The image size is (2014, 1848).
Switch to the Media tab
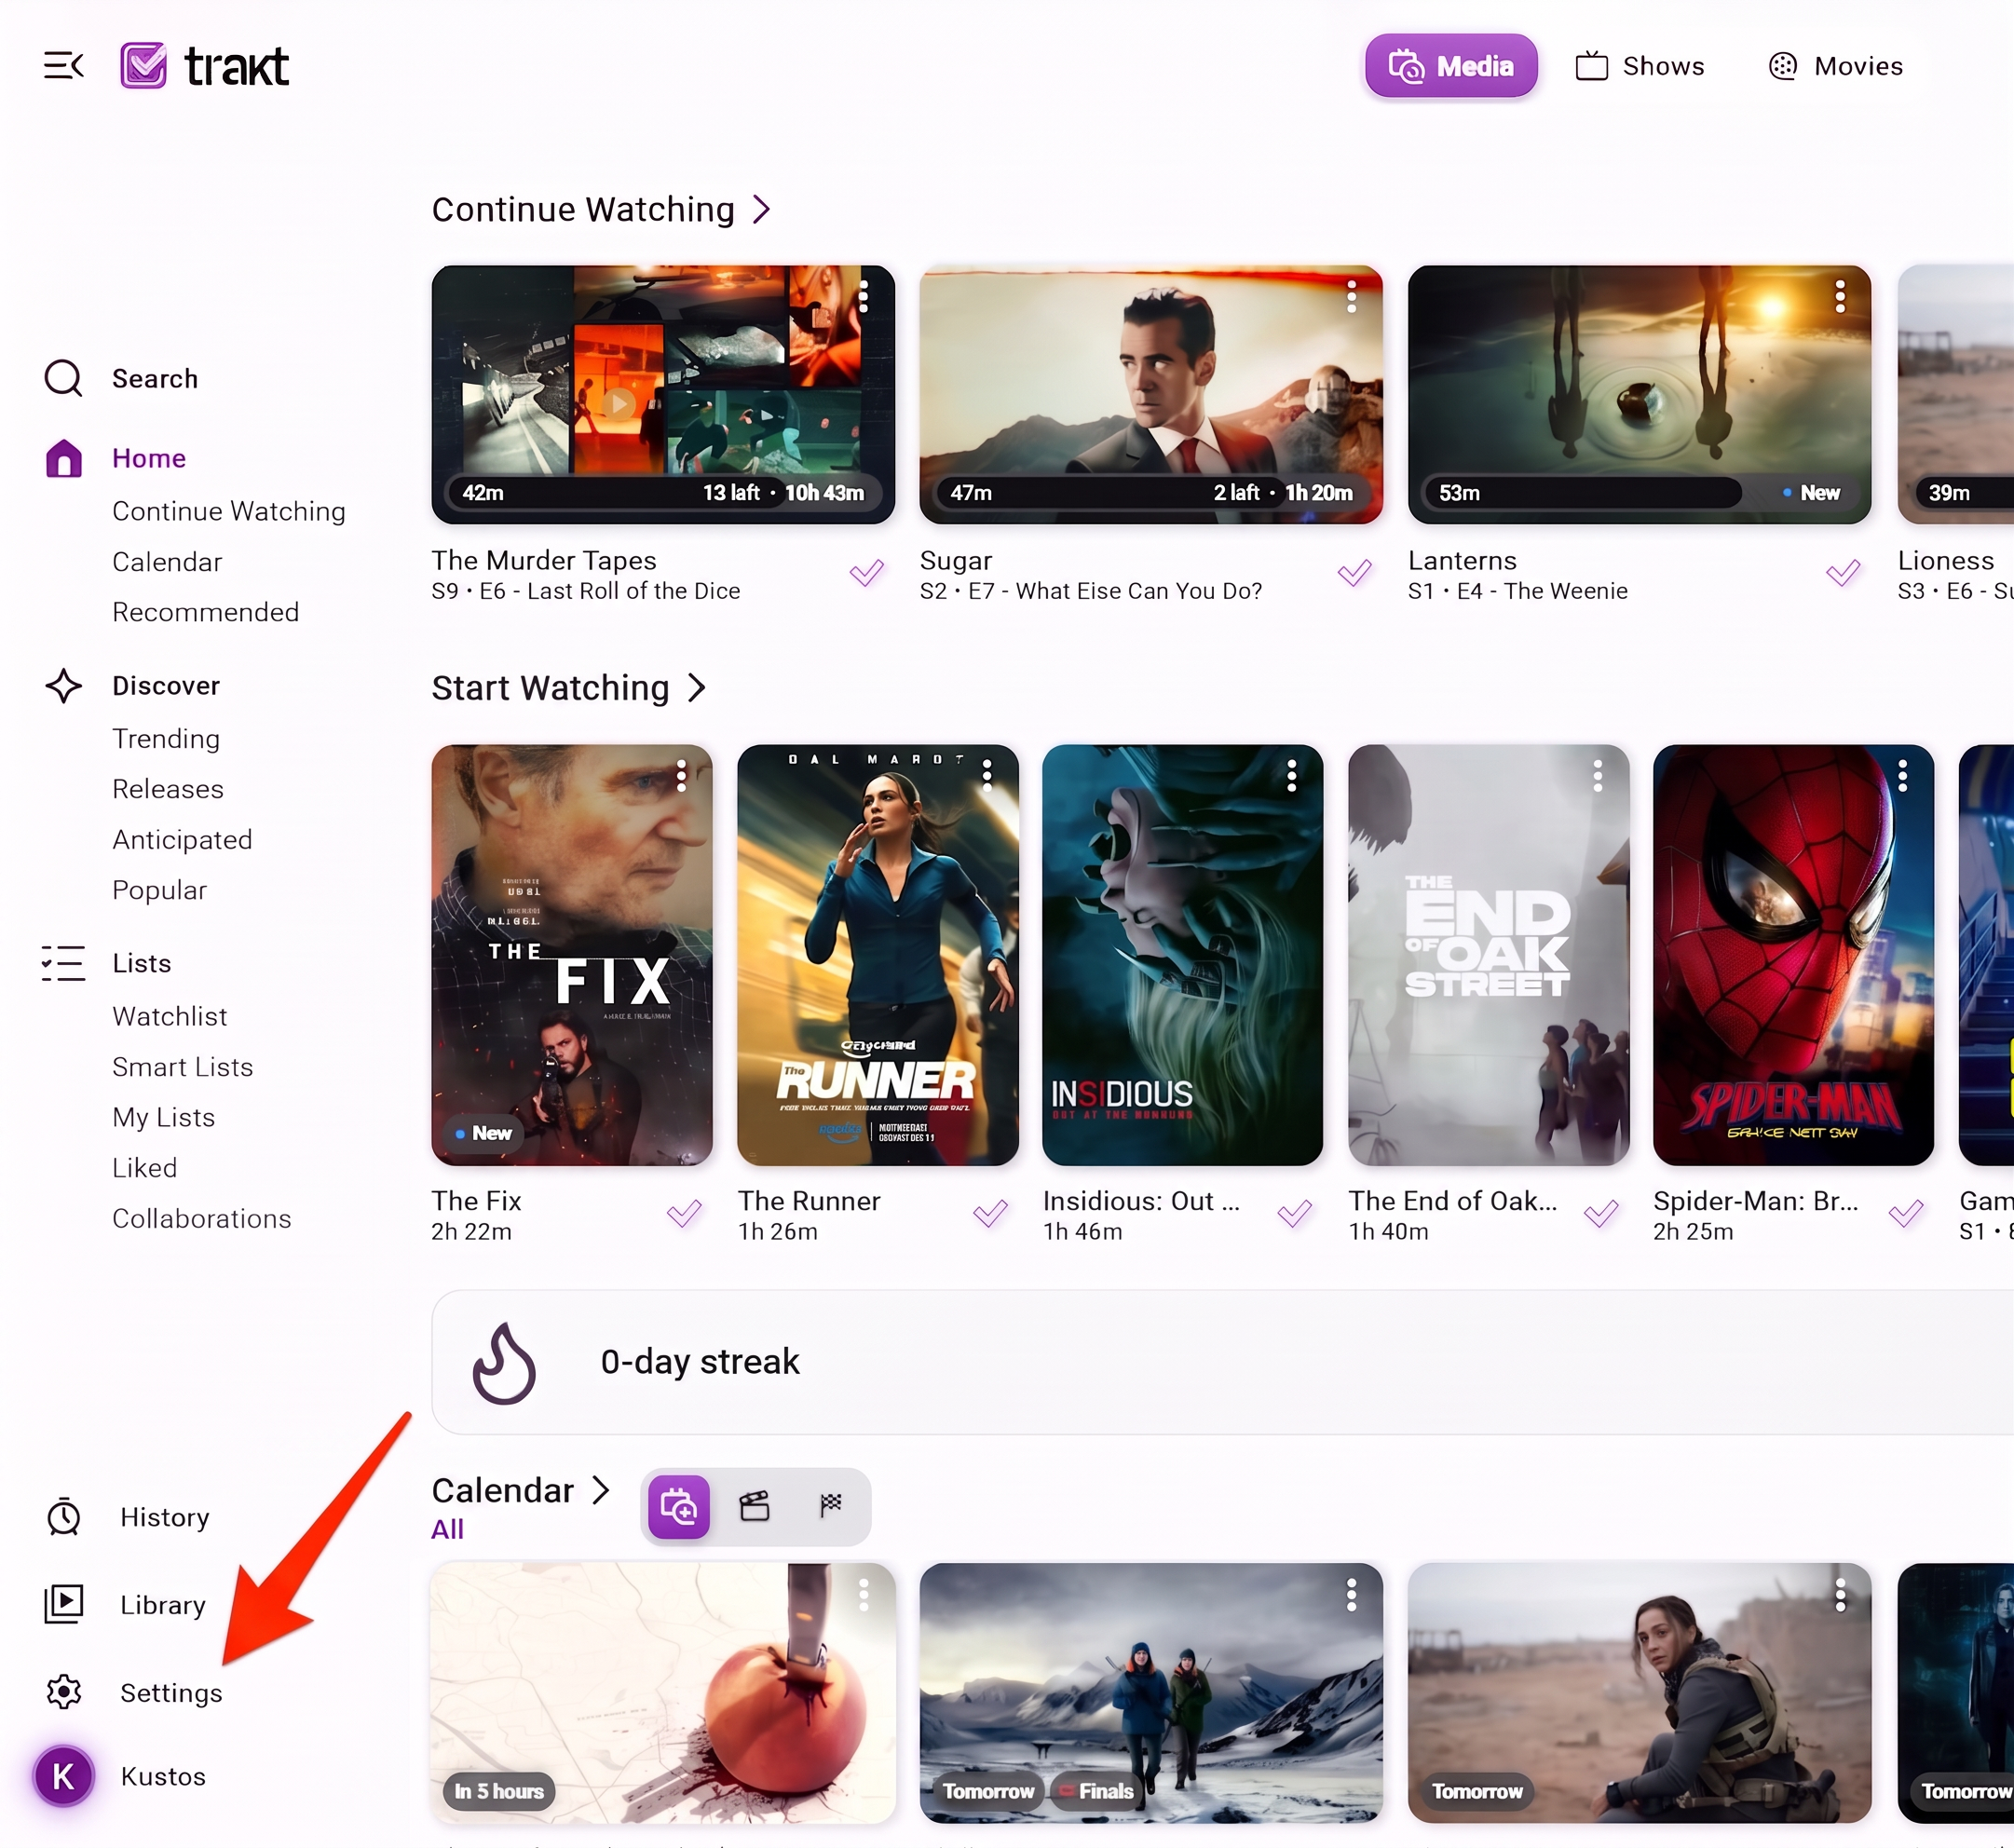click(1451, 66)
